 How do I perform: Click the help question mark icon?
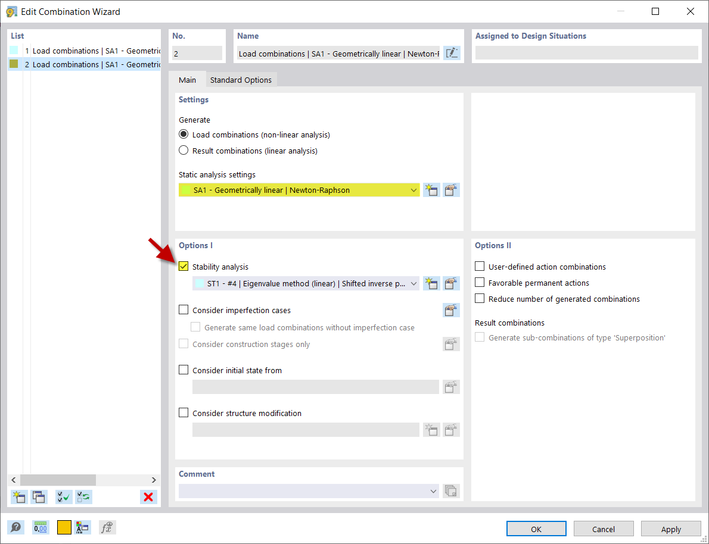coord(15,527)
